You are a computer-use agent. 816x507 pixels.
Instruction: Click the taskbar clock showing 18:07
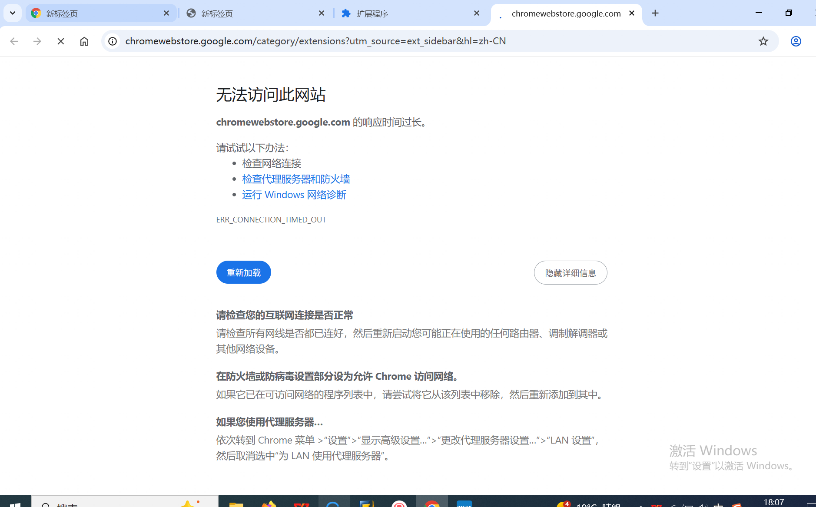(774, 502)
